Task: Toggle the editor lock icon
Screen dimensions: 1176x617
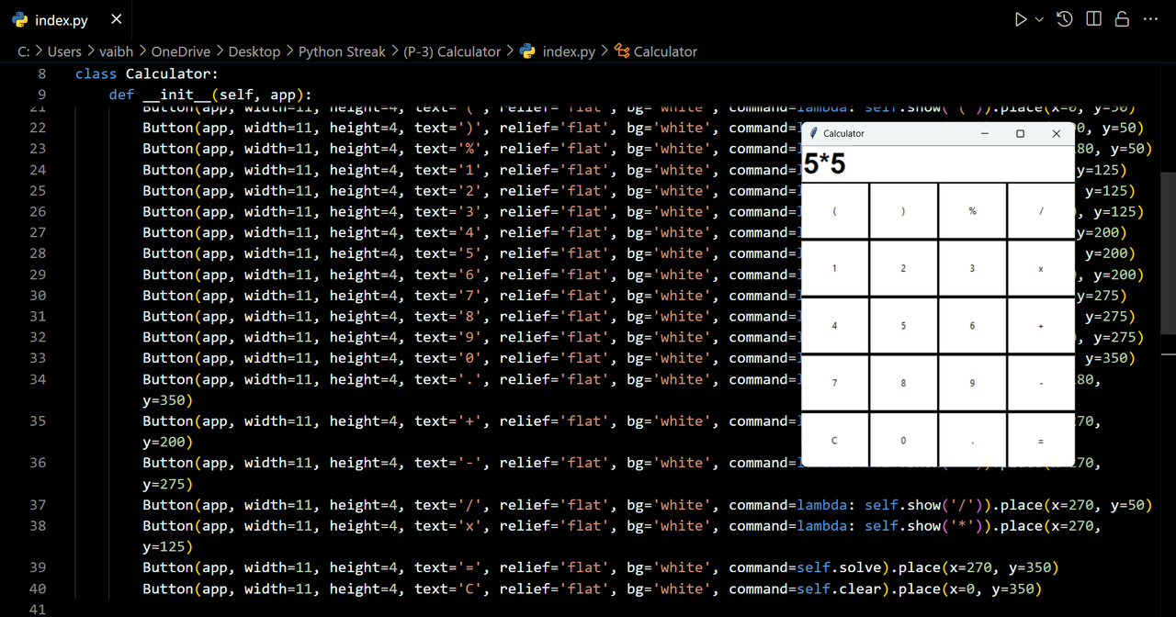Action: (1122, 19)
